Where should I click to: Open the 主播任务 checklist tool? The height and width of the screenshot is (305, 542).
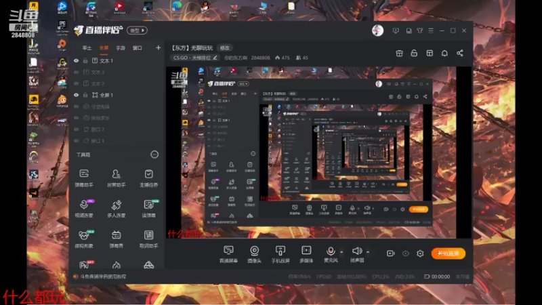148,178
